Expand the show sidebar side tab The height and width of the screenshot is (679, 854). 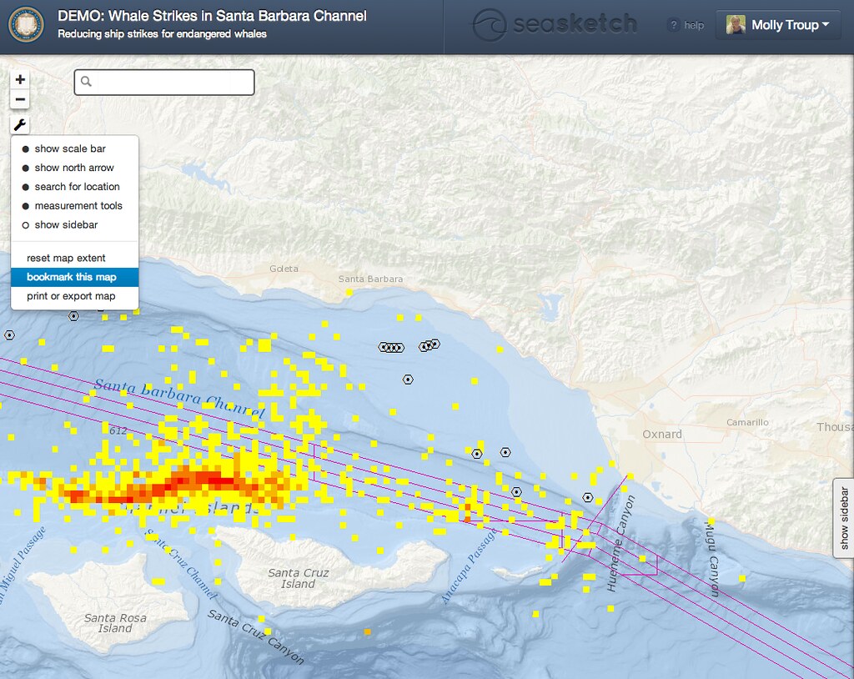click(x=843, y=517)
